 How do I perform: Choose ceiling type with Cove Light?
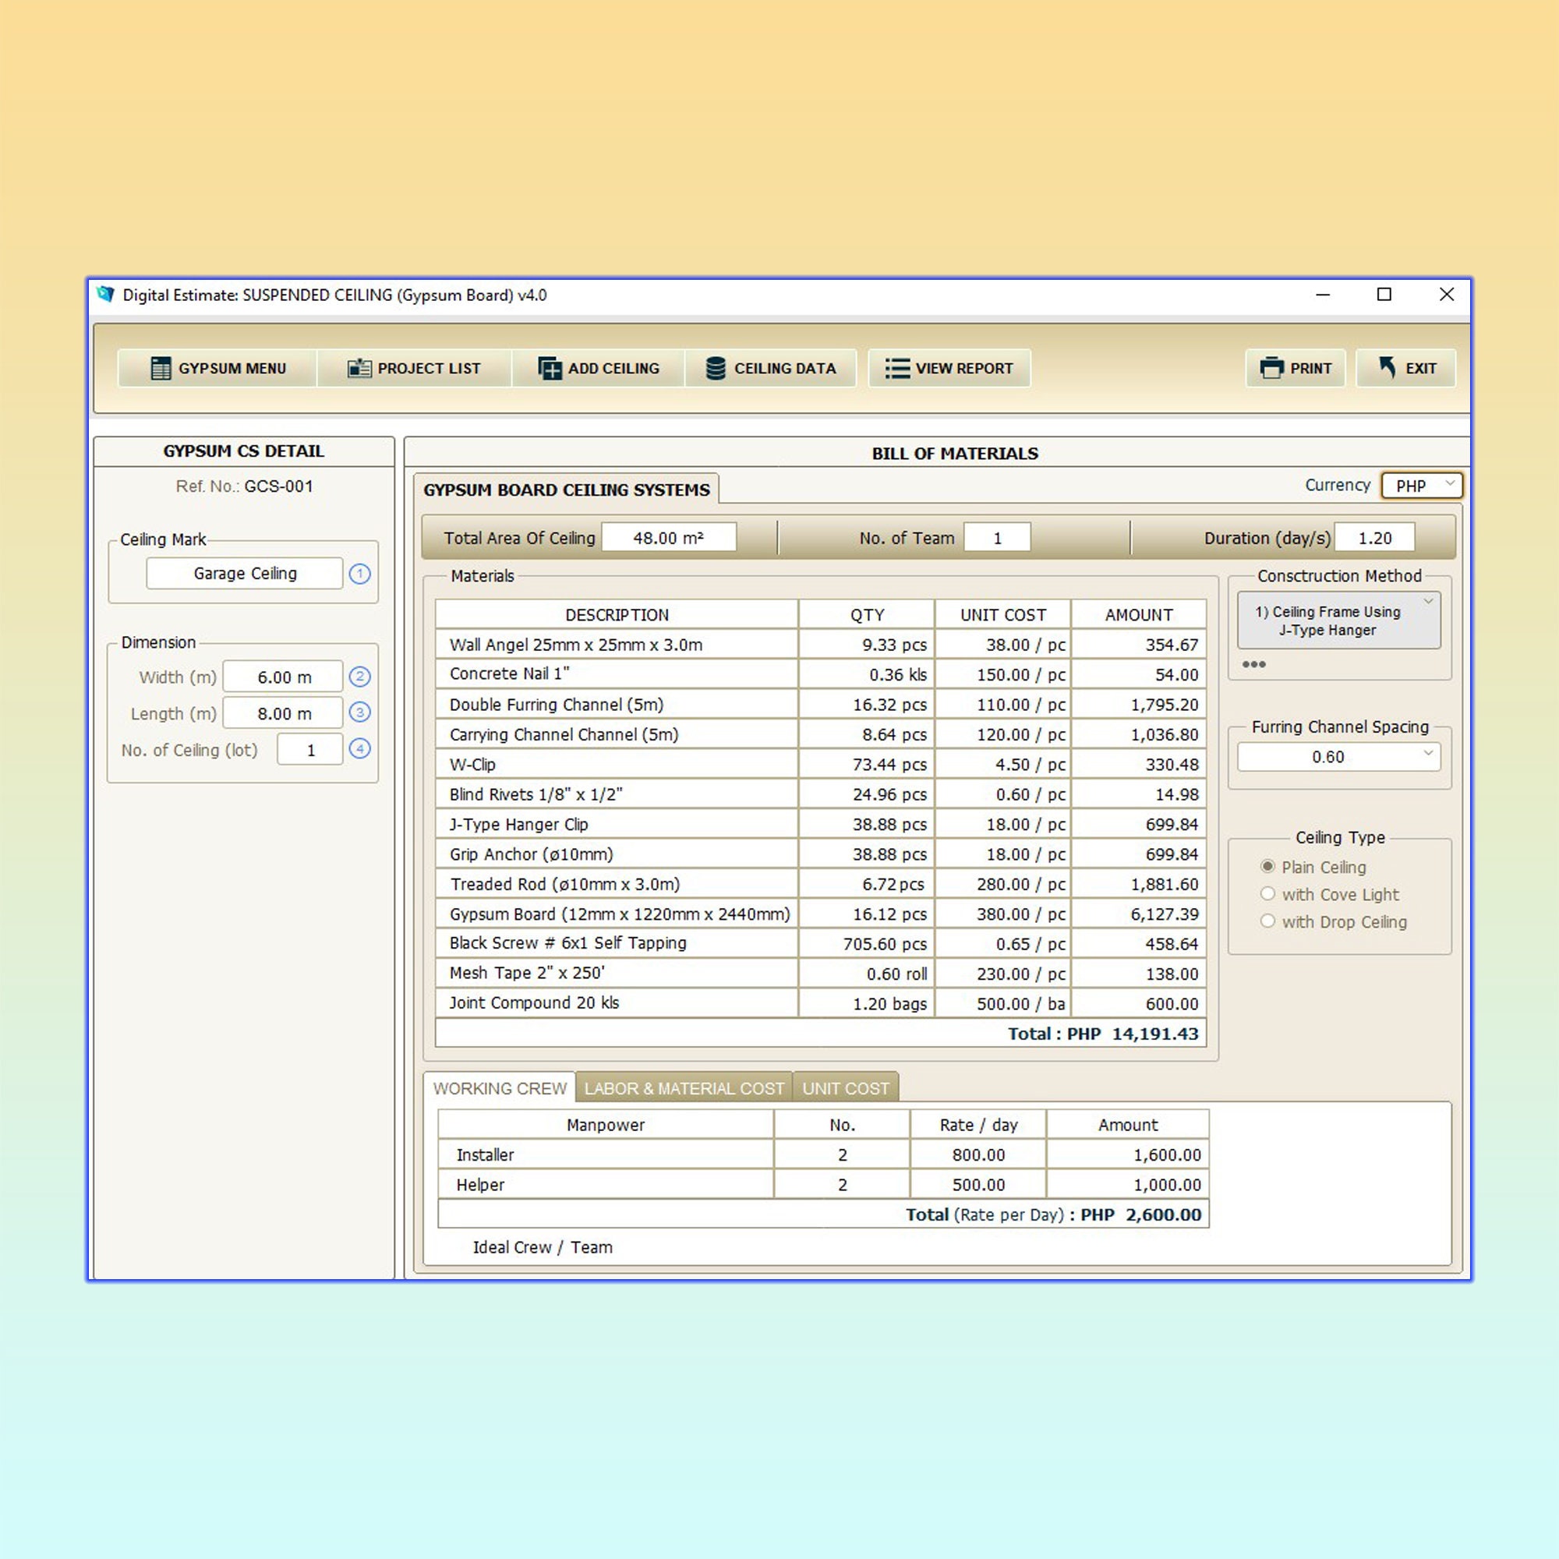coord(1267,894)
